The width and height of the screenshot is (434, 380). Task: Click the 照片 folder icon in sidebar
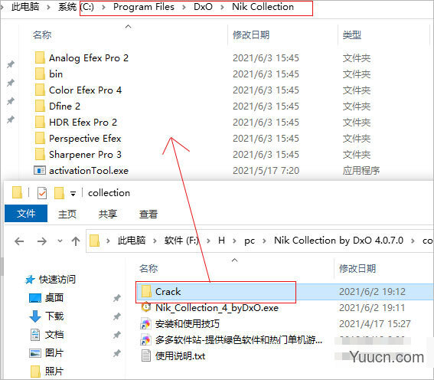(35, 372)
